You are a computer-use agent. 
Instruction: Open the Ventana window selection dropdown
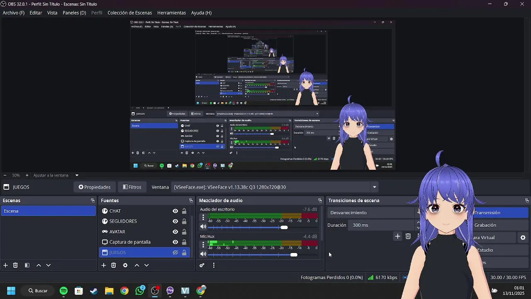pos(275,187)
